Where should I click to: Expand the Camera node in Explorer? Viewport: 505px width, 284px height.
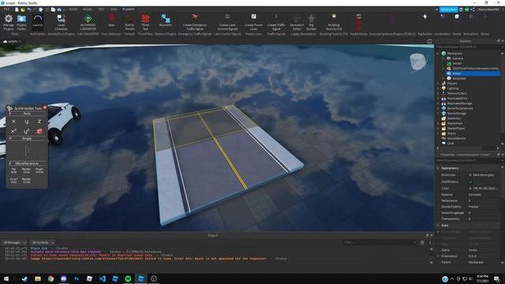[443, 58]
